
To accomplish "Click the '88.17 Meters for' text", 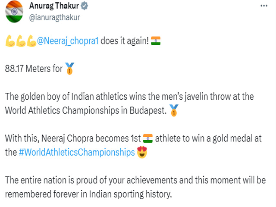I will (34, 69).
